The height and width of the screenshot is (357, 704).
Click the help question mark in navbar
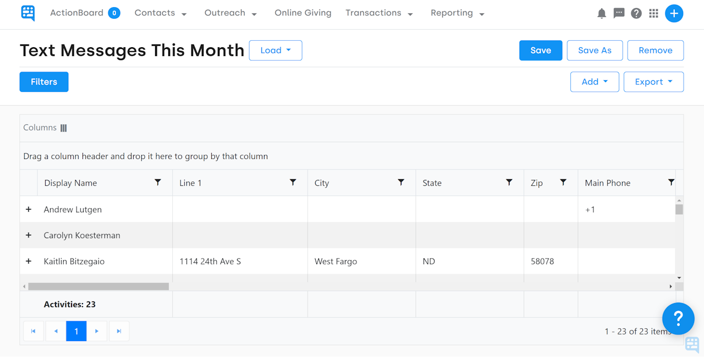[x=636, y=13]
